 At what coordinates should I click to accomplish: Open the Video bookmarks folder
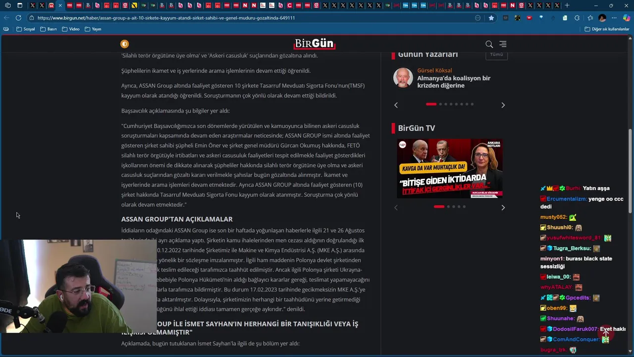71,29
